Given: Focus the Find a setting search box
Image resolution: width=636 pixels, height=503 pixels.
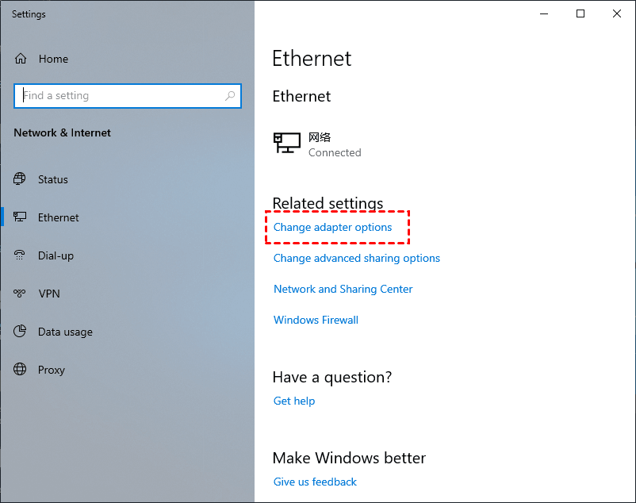Looking at the screenshot, I should pos(119,96).
